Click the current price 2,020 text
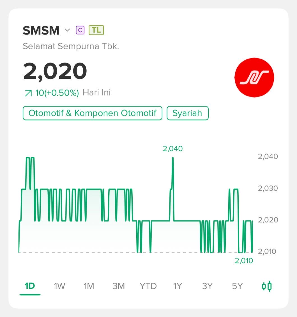 [55, 71]
